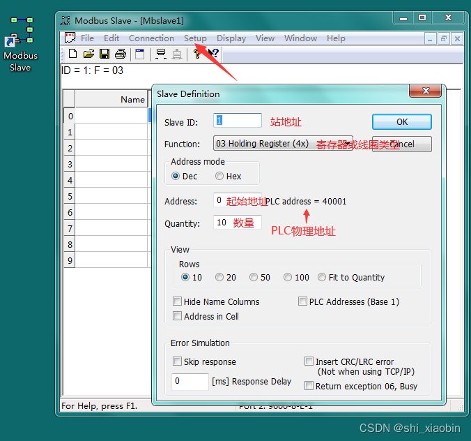
Task: Click 'PLC address = 40001' text
Action: 306,201
